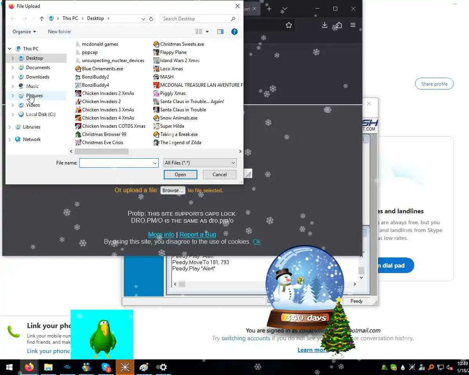This screenshot has width=469, height=375.
Task: Open File Explorer from the taskbar
Action: 48,367
